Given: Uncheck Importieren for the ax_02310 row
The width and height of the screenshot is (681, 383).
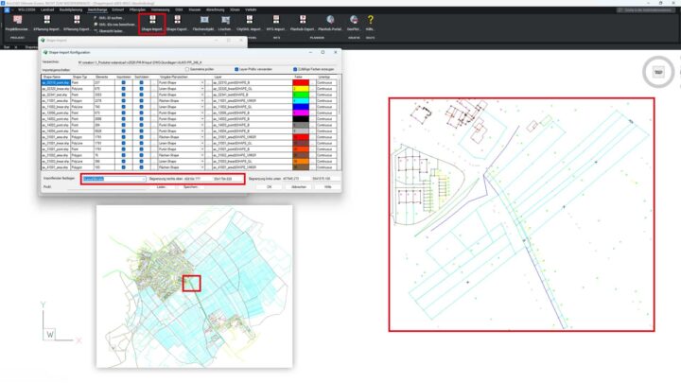Looking at the screenshot, I should tap(123, 82).
